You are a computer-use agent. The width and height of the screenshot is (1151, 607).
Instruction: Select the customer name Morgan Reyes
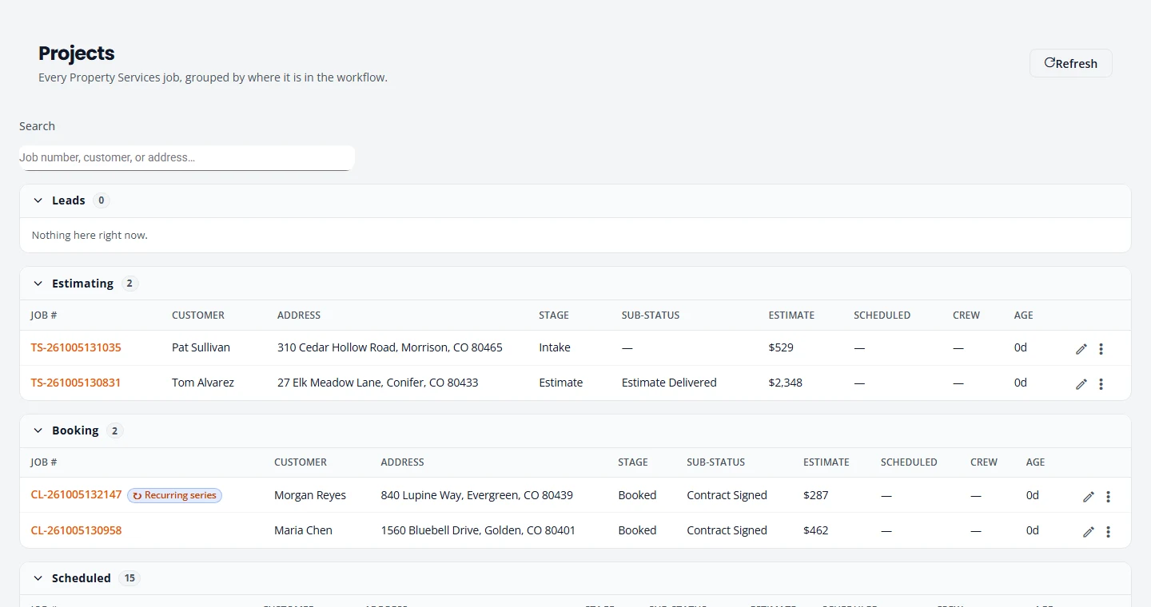tap(310, 495)
